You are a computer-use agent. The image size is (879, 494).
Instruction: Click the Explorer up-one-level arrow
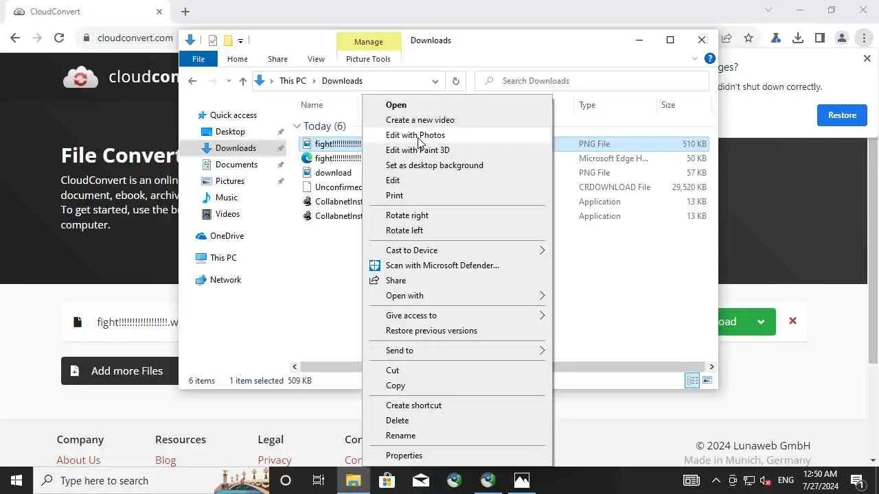[242, 81]
